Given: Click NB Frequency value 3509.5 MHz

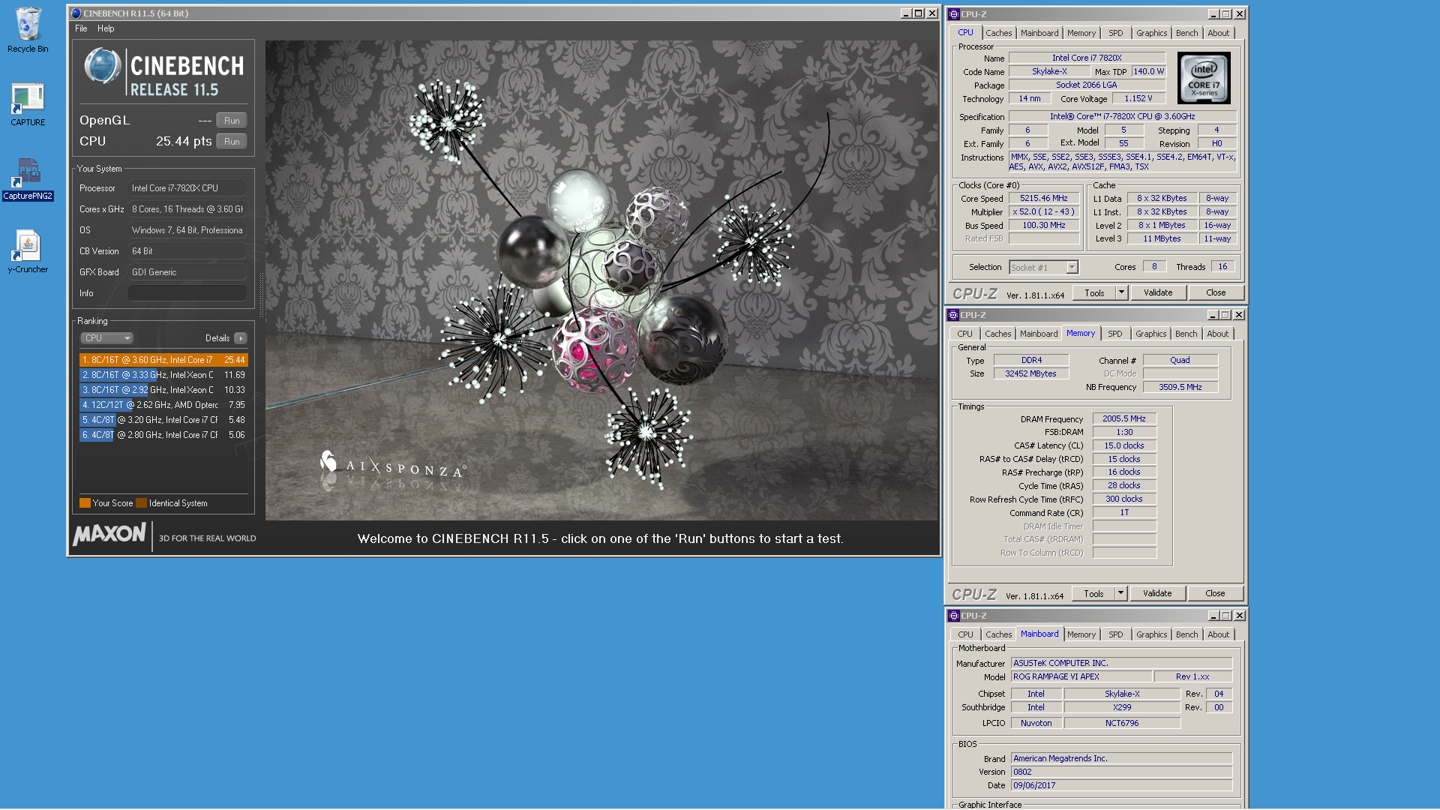Looking at the screenshot, I should click(1180, 388).
